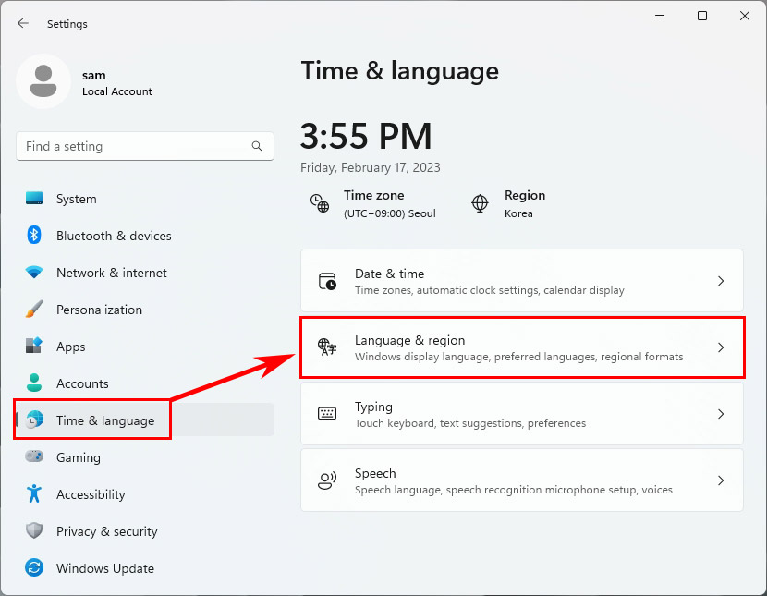The width and height of the screenshot is (767, 596).
Task: Click the Region globe icon
Action: 480,201
